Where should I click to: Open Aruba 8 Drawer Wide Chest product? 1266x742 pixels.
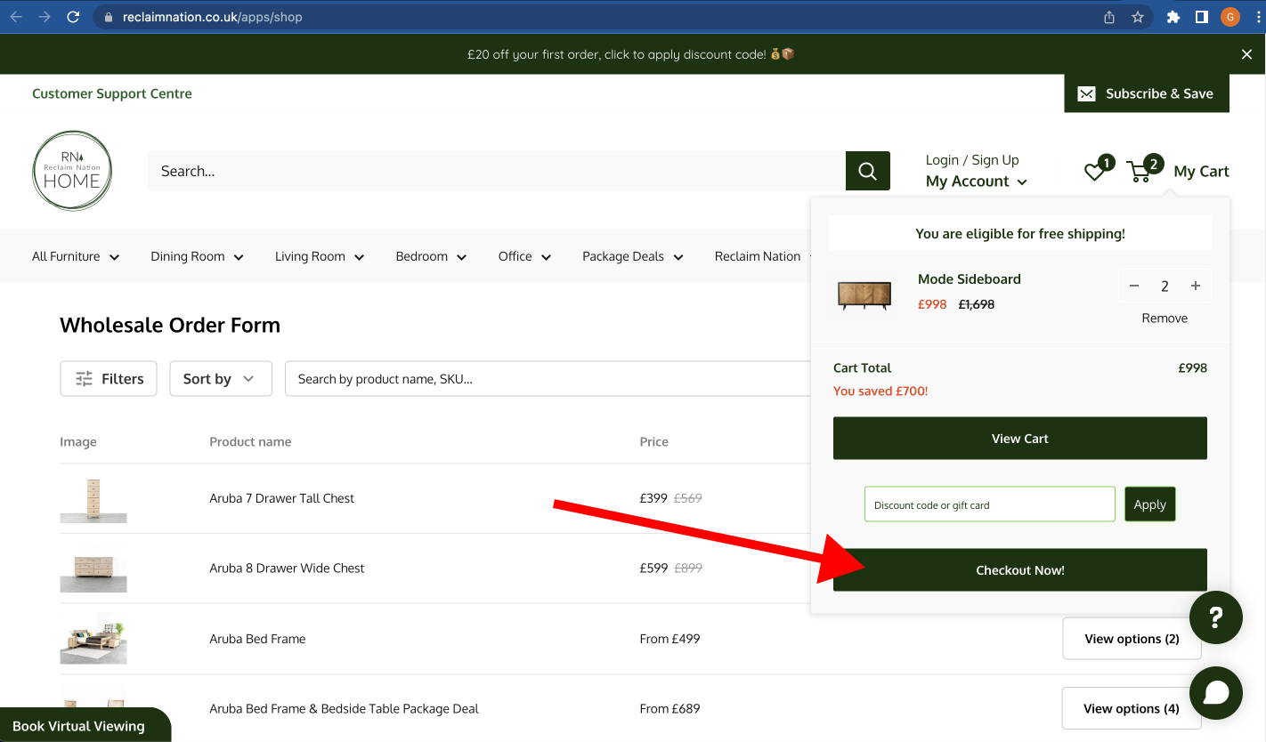point(287,569)
